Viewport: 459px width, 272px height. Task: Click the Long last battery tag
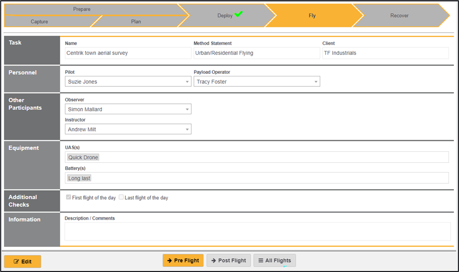point(79,178)
